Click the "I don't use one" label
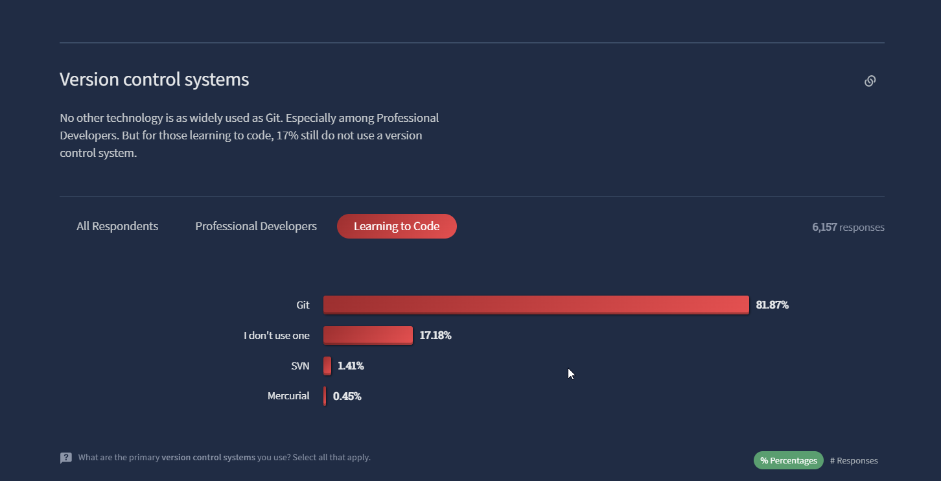This screenshot has width=941, height=481. pos(277,335)
